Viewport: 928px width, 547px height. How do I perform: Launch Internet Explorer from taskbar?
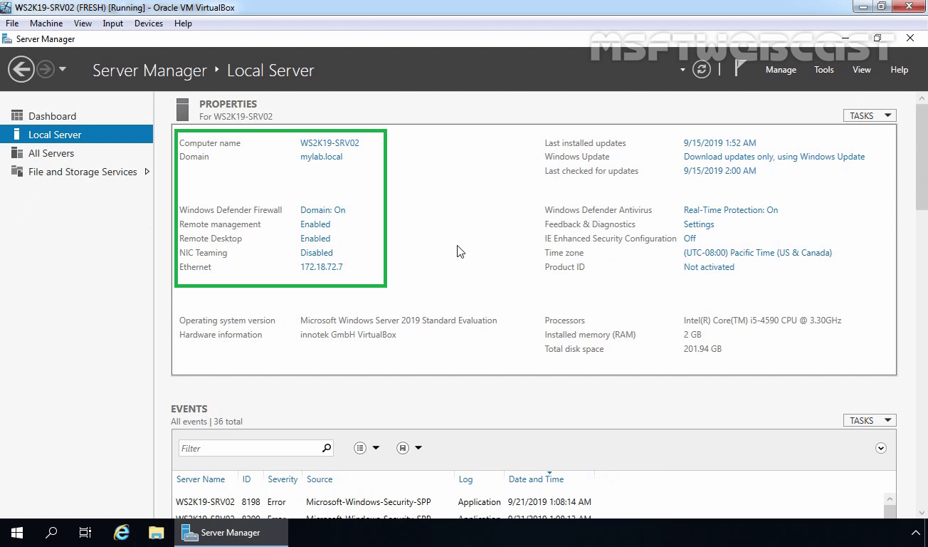click(x=122, y=533)
